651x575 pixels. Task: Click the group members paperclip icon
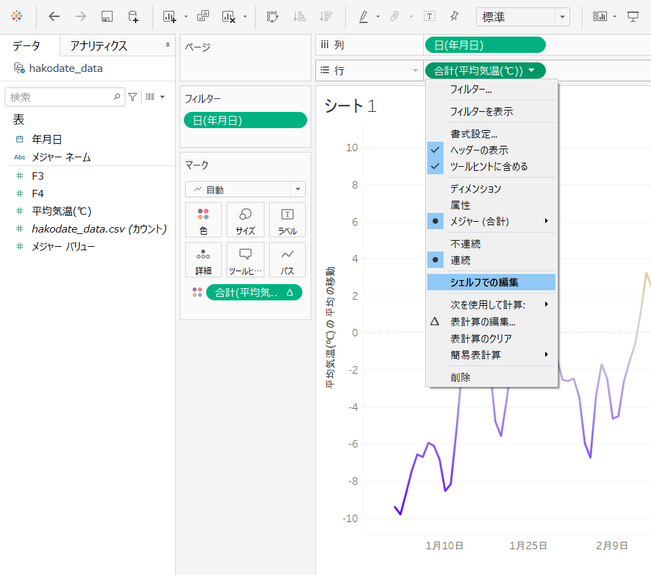[x=395, y=16]
